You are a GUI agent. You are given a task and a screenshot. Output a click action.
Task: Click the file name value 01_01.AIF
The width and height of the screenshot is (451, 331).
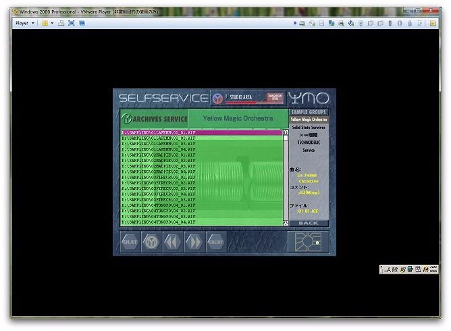pyautogui.click(x=308, y=211)
